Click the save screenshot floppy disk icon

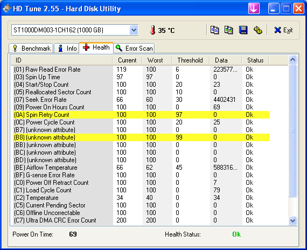tap(243, 30)
